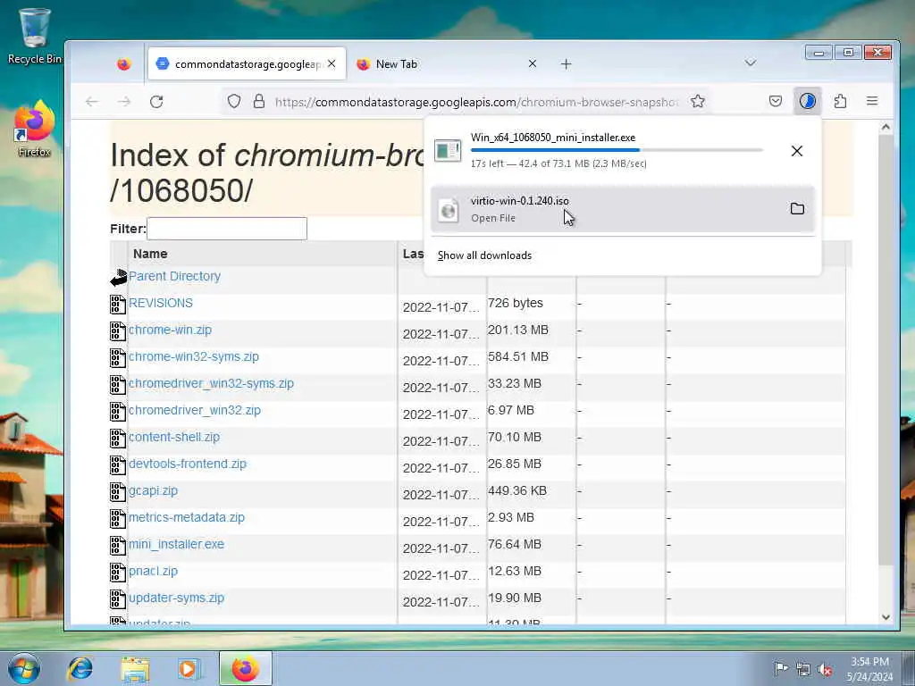Open the Firefox View pinned tab
This screenshot has width=915, height=686.
pyautogui.click(x=123, y=64)
